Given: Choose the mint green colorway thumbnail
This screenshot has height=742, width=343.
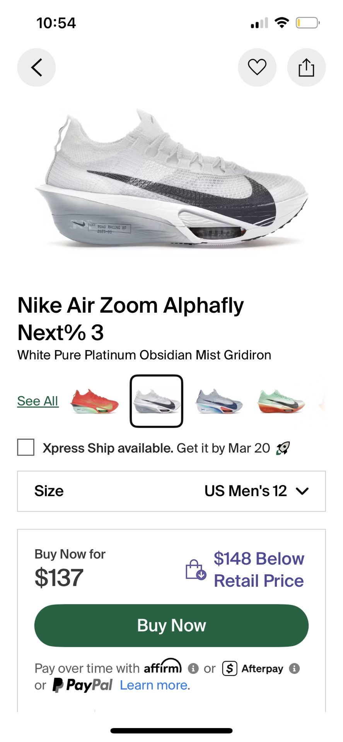Looking at the screenshot, I should [x=281, y=402].
